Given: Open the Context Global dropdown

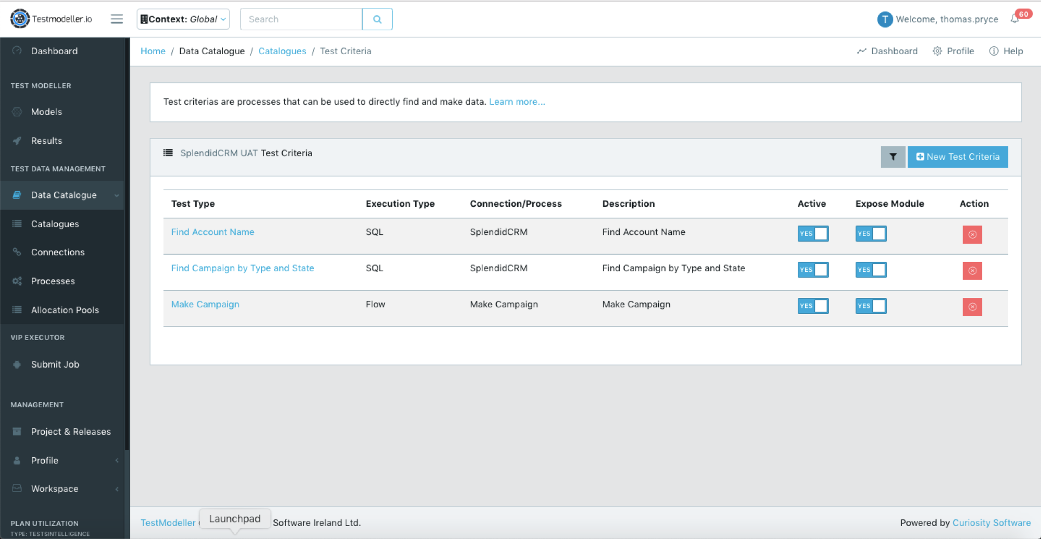Looking at the screenshot, I should point(183,19).
